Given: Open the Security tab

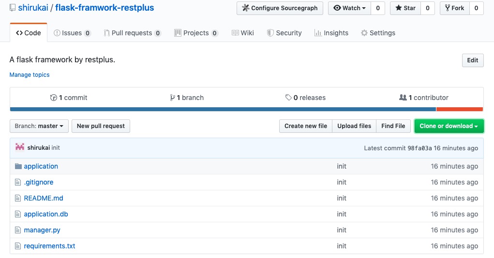Looking at the screenshot, I should pyautogui.click(x=284, y=33).
